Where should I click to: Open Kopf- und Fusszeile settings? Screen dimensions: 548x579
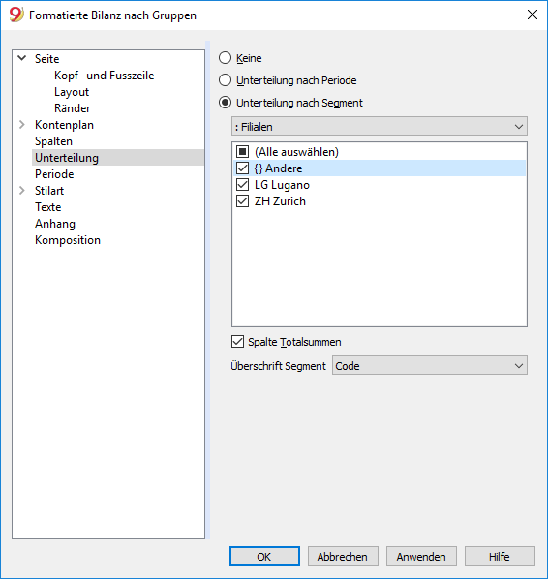click(105, 76)
